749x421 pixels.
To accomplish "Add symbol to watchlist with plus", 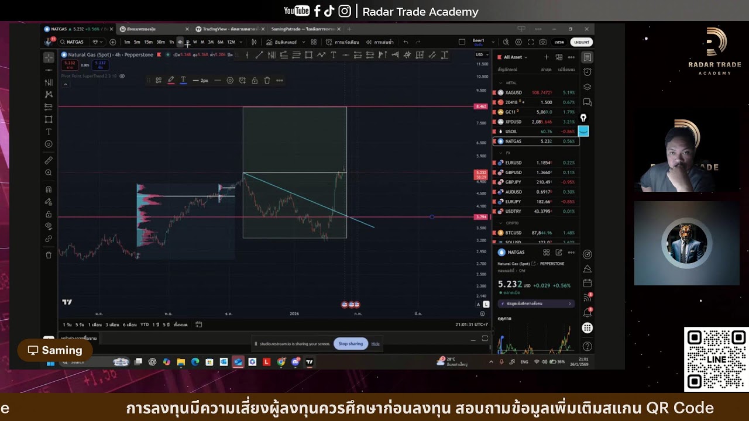I will (x=547, y=57).
